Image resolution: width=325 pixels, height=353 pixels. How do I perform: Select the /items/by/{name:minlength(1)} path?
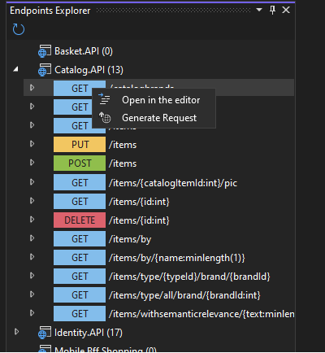(x=176, y=258)
